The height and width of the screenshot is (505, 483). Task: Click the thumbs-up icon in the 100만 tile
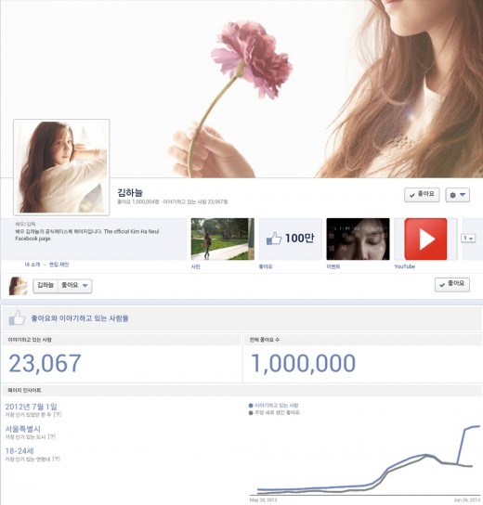[x=274, y=239]
